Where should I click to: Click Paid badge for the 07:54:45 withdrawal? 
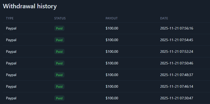point(59,40)
